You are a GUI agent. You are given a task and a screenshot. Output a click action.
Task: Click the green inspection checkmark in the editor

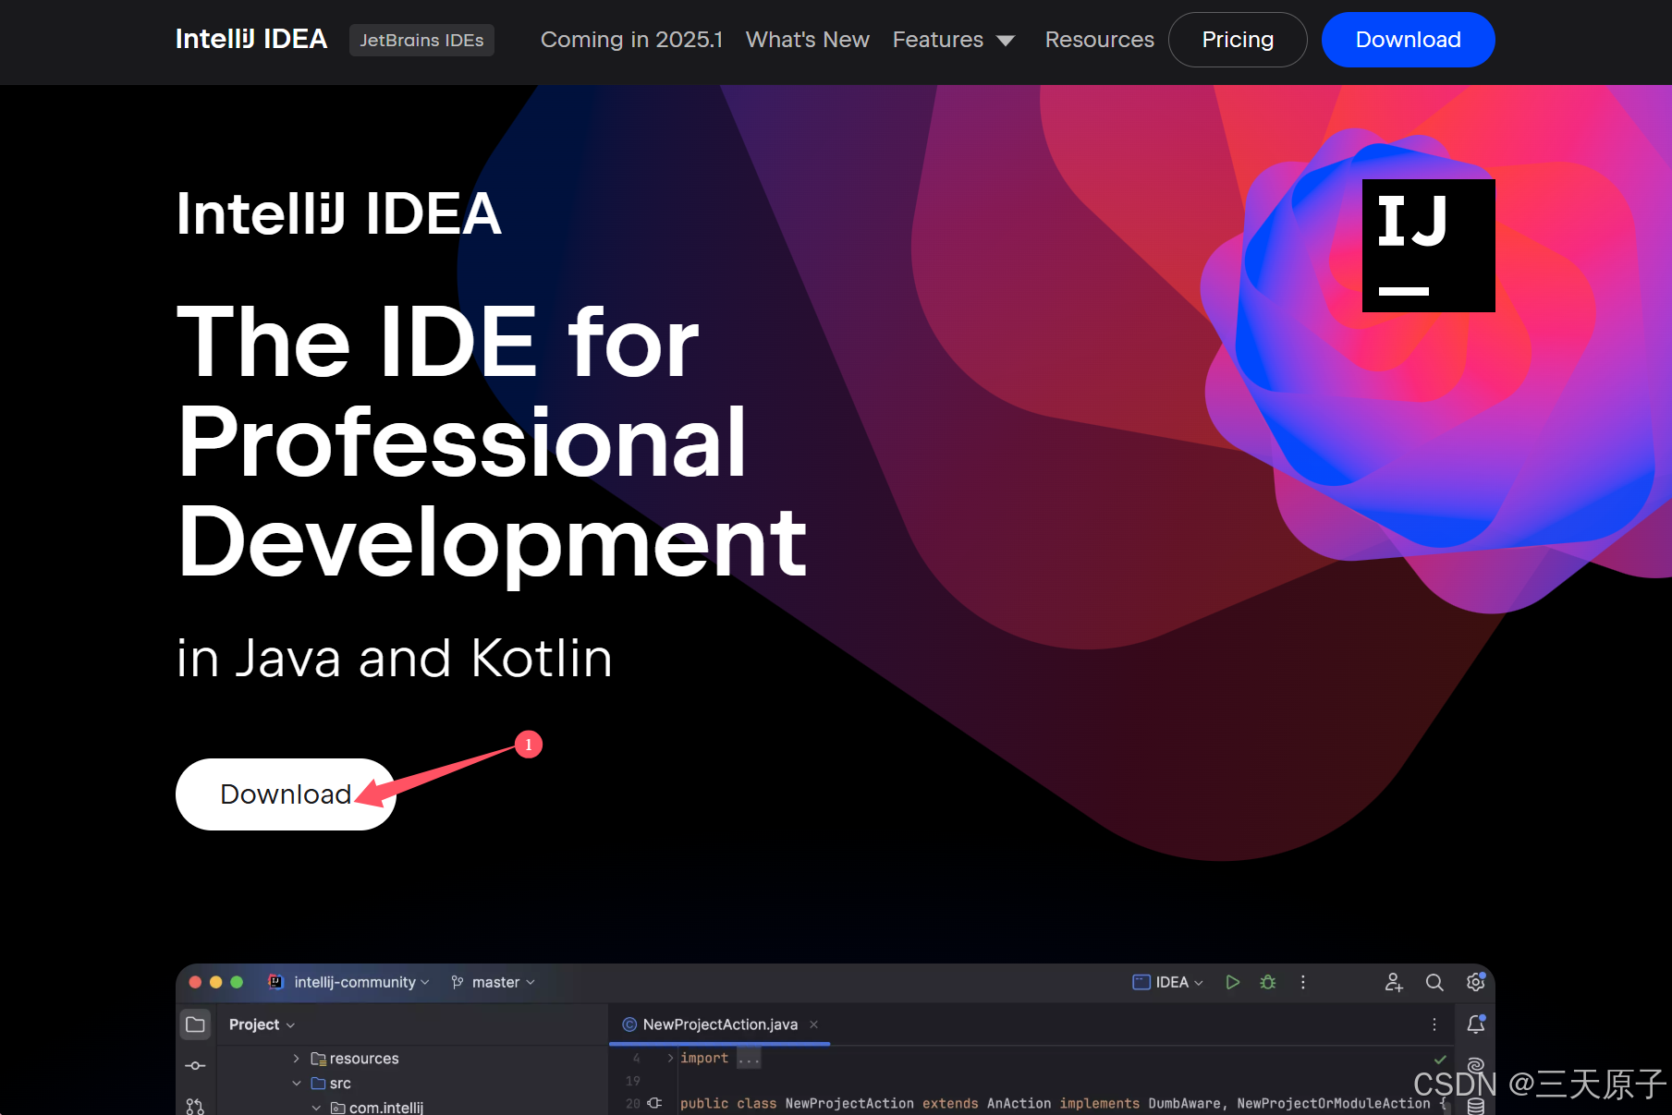coord(1440,1060)
